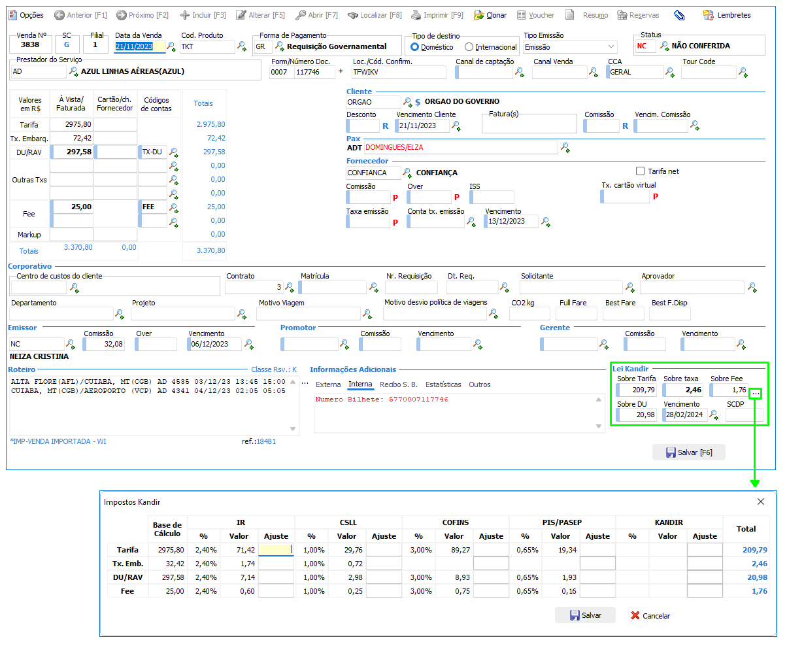This screenshot has width=787, height=646.
Task: Open the Gerente lookup icon
Action: pos(604,345)
